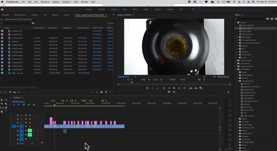Switch to the Audio workspace tab

[146, 9]
